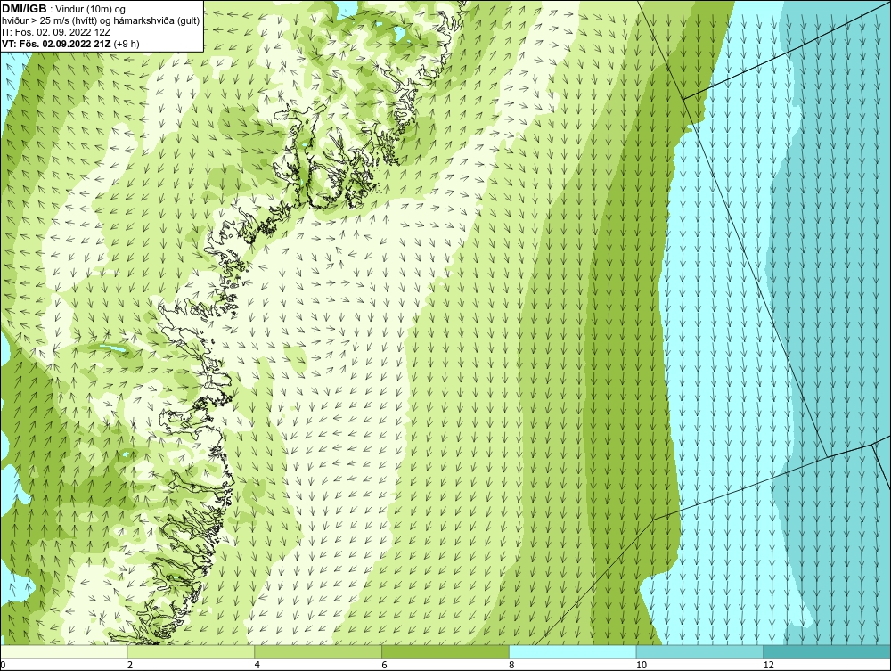This screenshot has width=891, height=671.
Task: Click the 'VT: Fös. 02.09.2022 21Z' valid time line
Action: point(70,43)
